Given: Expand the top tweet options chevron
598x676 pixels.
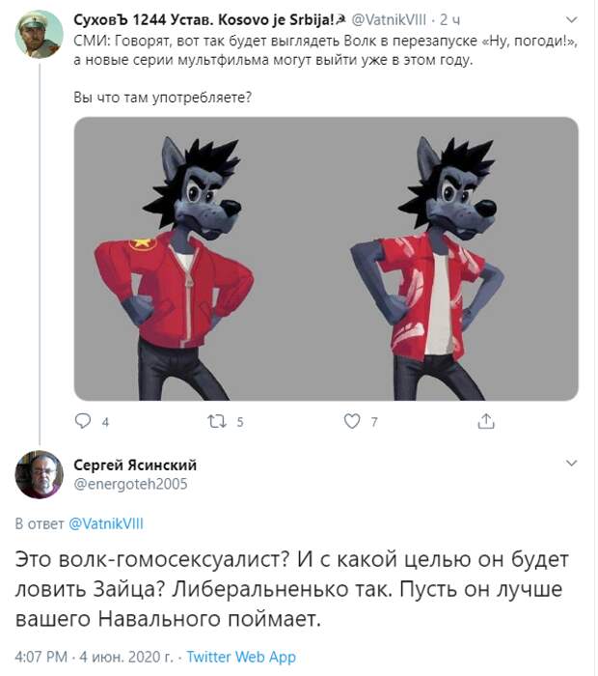Looking at the screenshot, I should pos(571,20).
